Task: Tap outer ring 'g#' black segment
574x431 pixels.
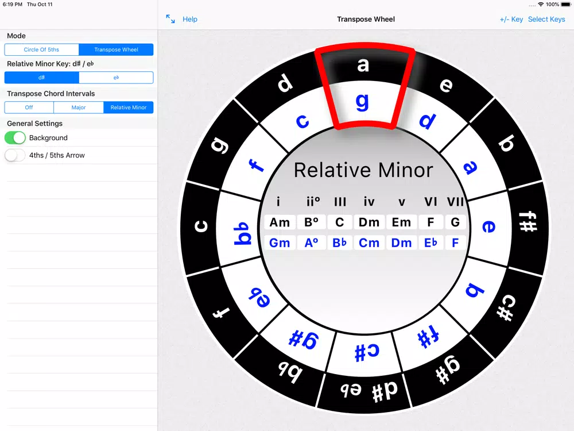Action: click(x=447, y=370)
